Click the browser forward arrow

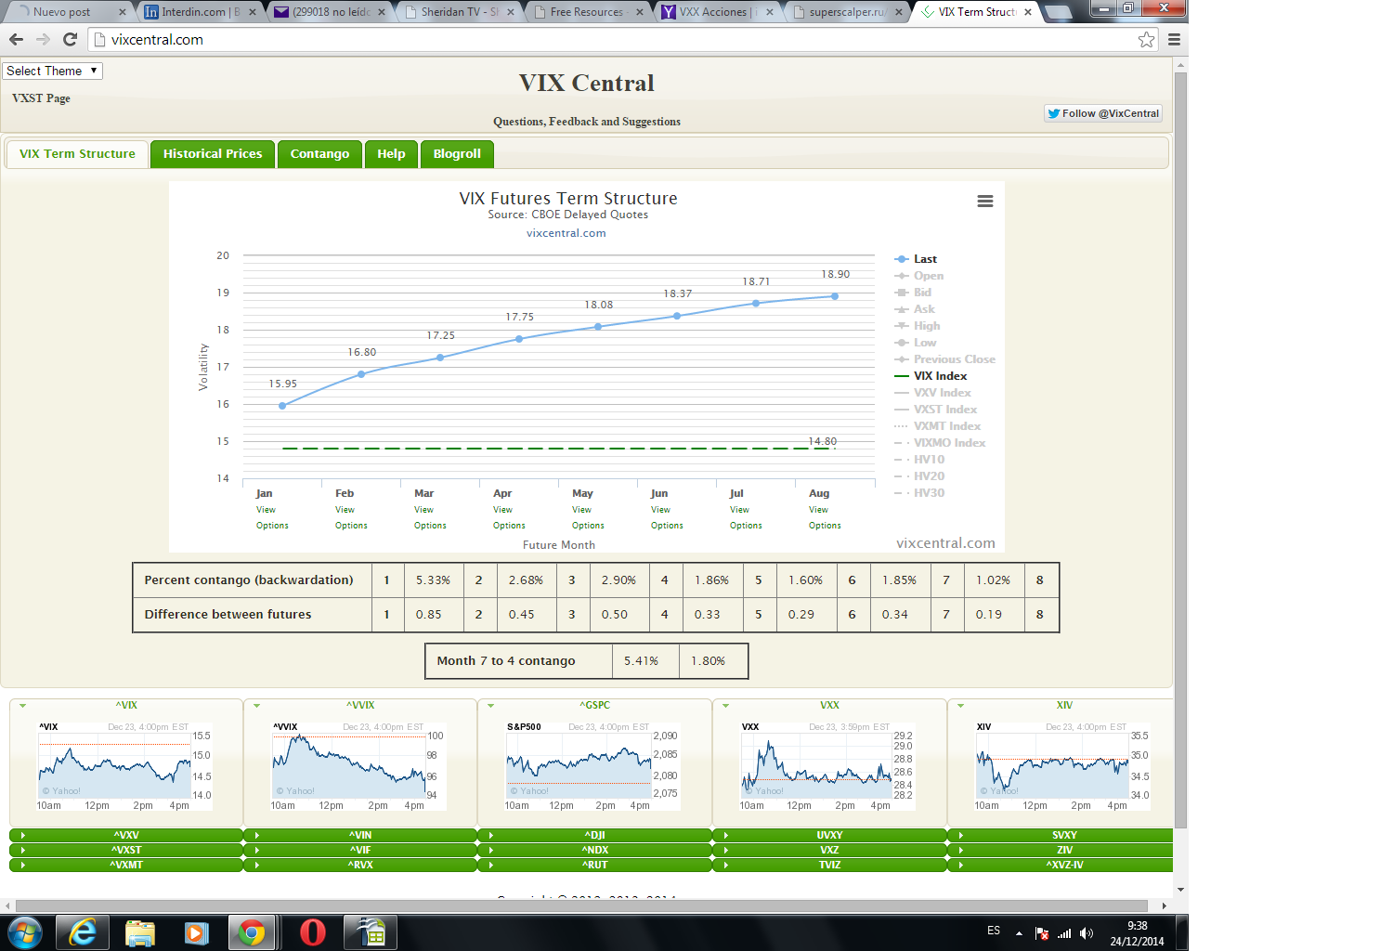(43, 39)
